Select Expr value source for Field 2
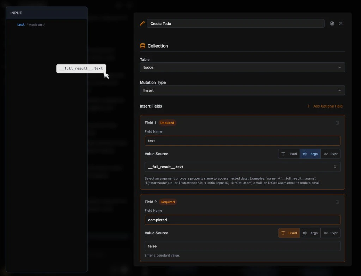The height and width of the screenshot is (276, 361). coord(330,233)
